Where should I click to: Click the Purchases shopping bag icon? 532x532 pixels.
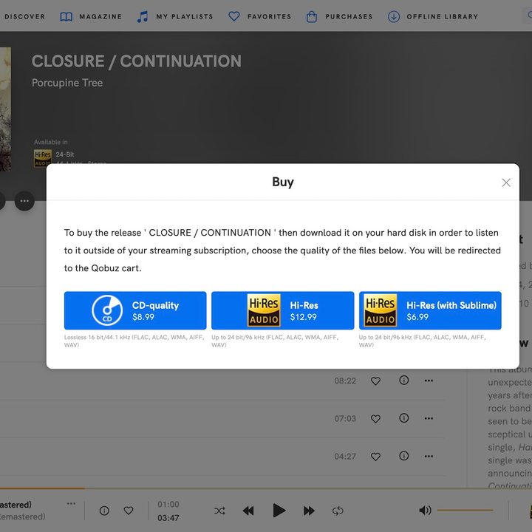[312, 16]
